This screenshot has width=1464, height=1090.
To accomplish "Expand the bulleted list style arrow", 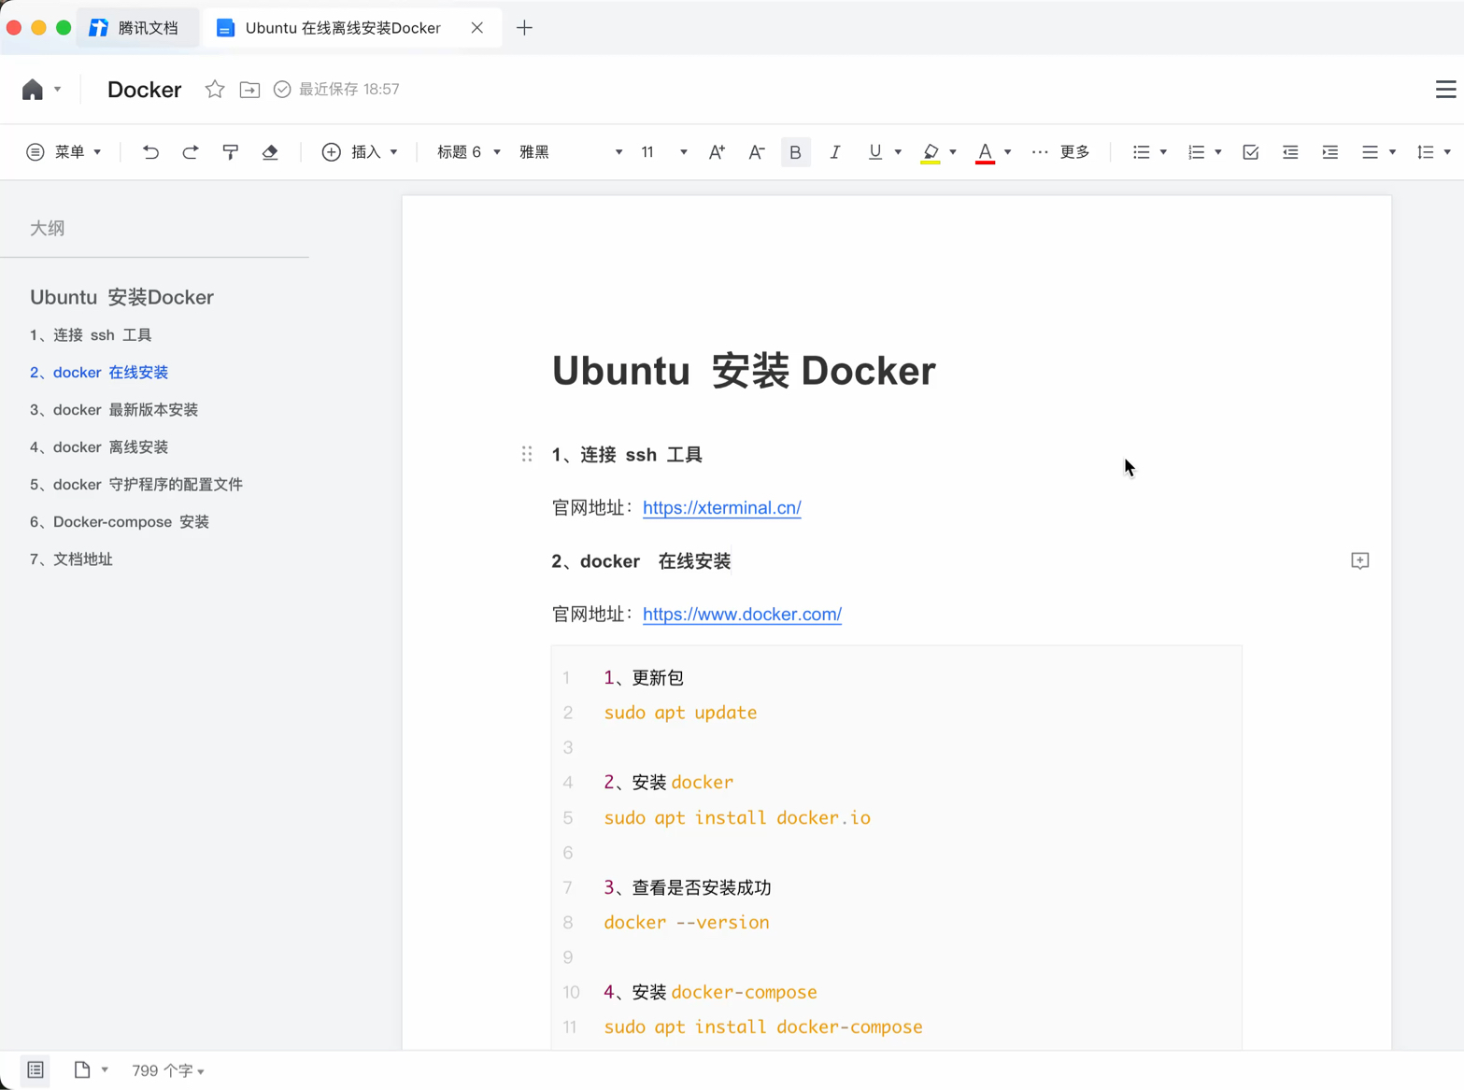I will (x=1163, y=152).
